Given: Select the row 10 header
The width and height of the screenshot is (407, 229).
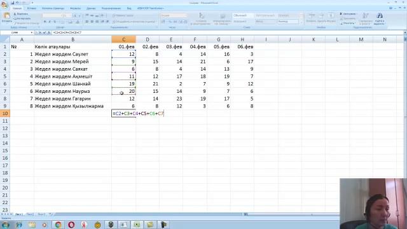Looking at the screenshot, I should 5,113.
